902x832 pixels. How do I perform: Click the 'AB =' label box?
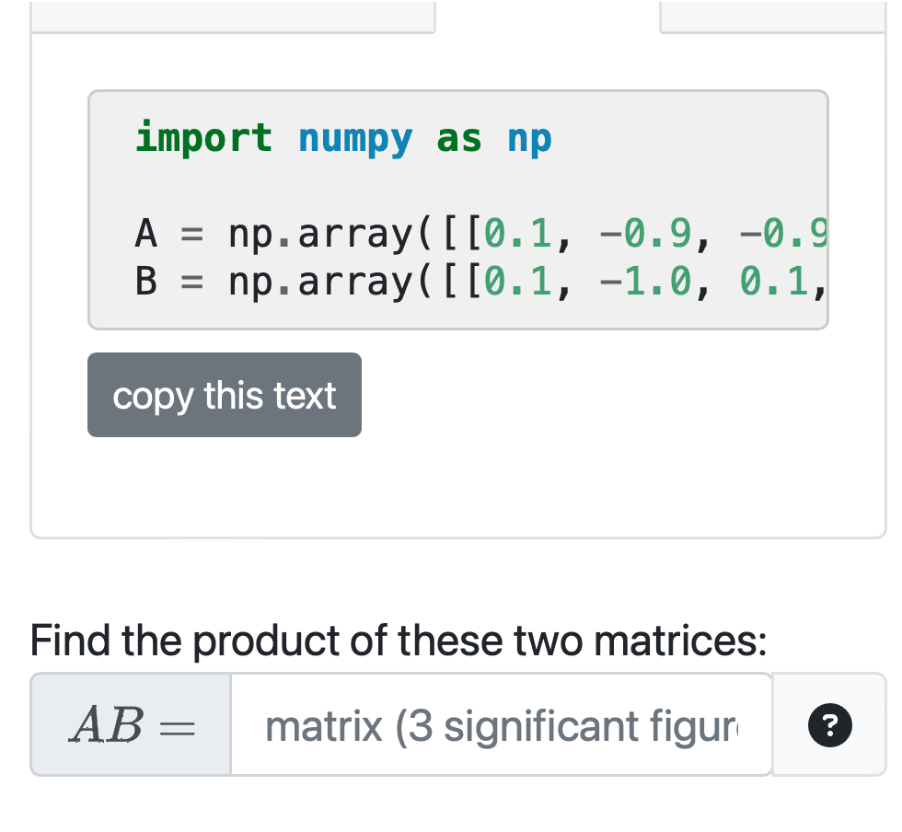pos(130,725)
